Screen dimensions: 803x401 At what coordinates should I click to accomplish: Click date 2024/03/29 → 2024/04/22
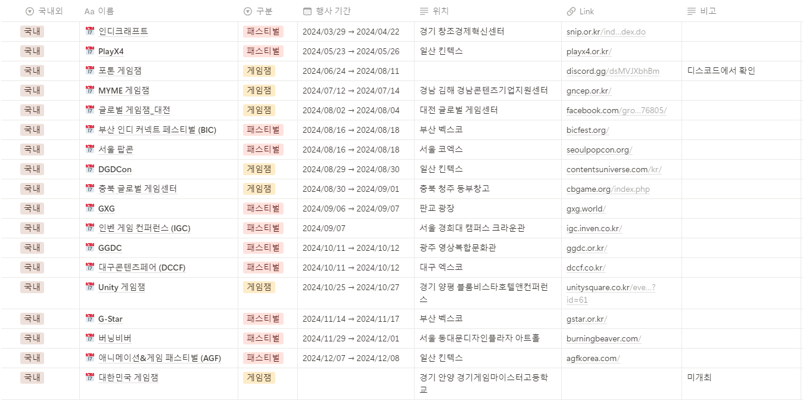pos(351,32)
